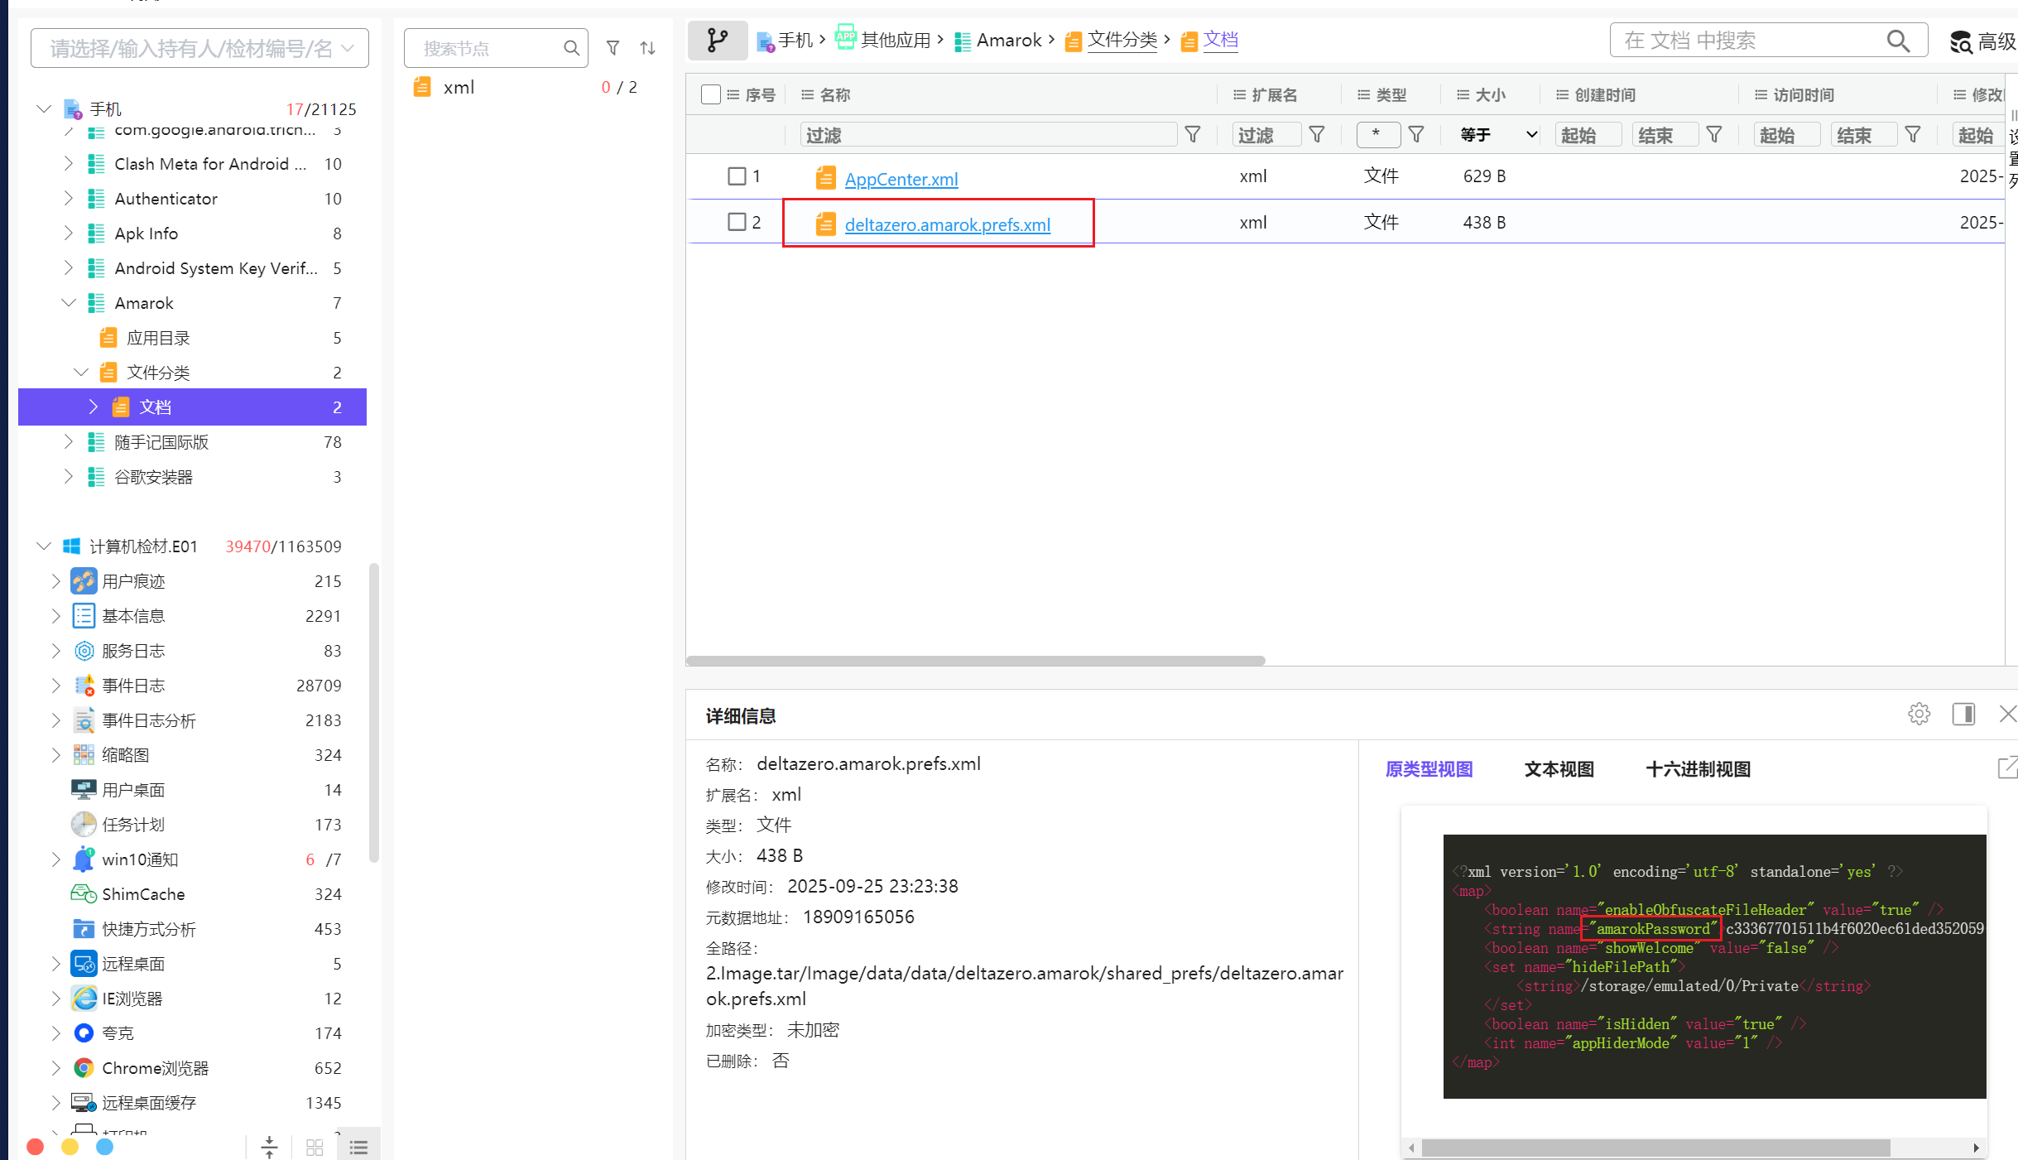Click the file list horizontal scrollbar
Screen dimensions: 2018x1160
[975, 661]
